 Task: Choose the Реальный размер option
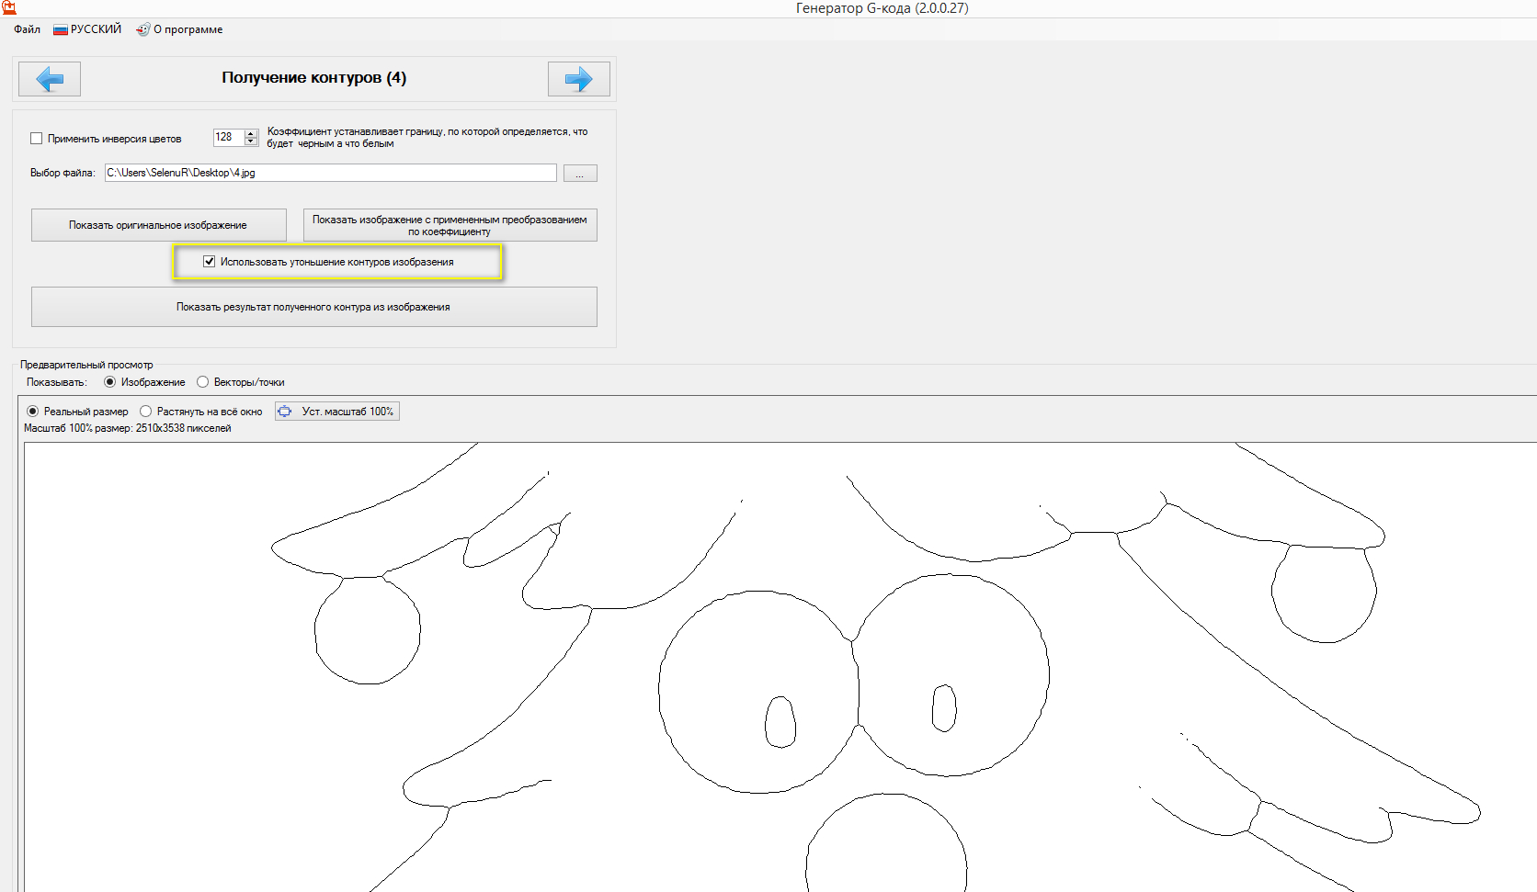[33, 412]
